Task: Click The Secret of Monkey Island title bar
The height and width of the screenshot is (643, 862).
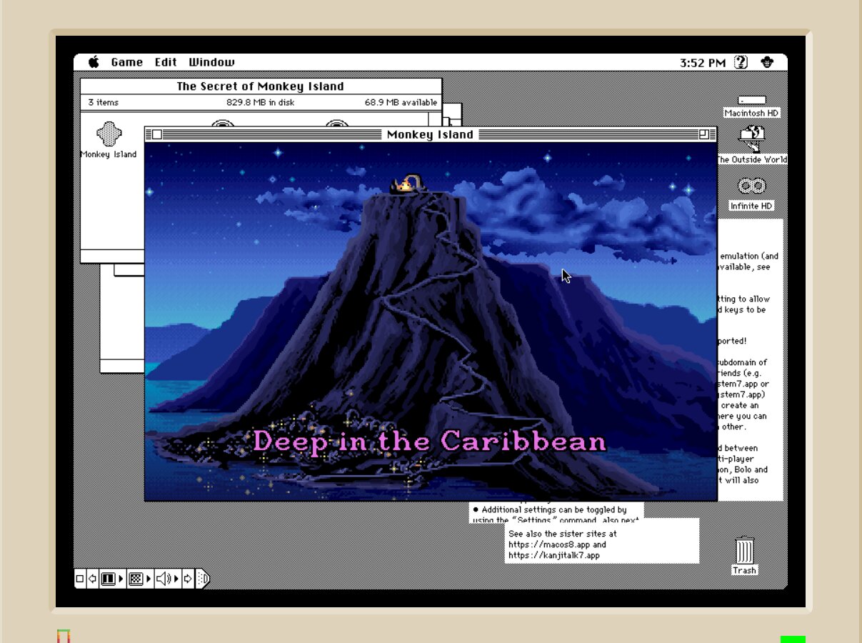Action: [261, 86]
